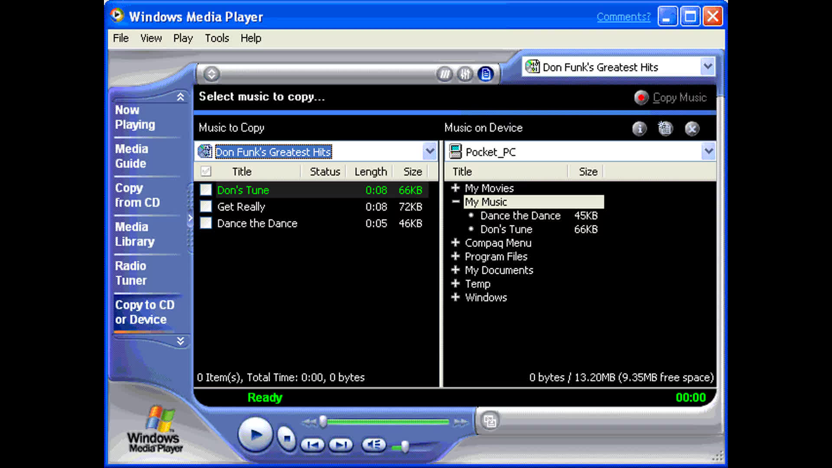The image size is (832, 468).
Task: Expand the My Documents folder
Action: tap(455, 270)
